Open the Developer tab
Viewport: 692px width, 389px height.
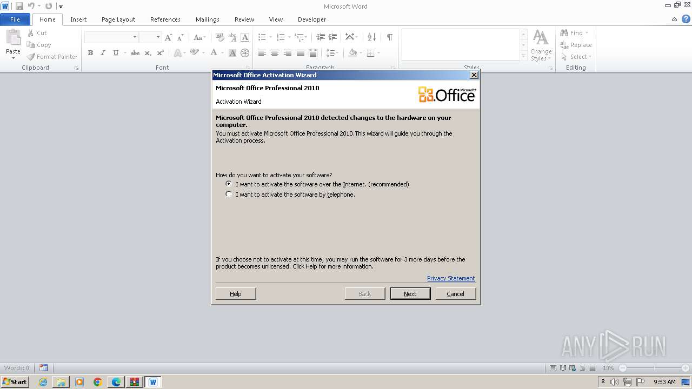click(312, 19)
